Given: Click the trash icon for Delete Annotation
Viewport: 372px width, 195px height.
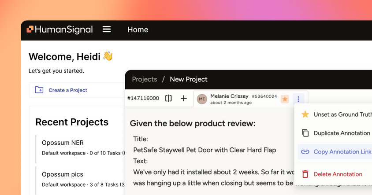Looking at the screenshot, I should 305,174.
